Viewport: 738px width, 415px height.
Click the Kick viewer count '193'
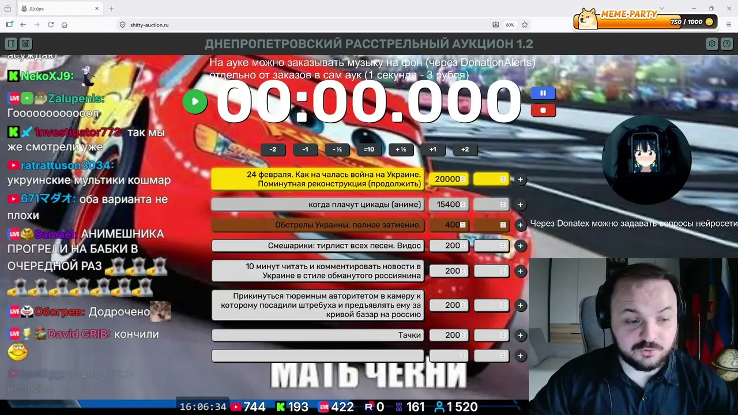298,407
